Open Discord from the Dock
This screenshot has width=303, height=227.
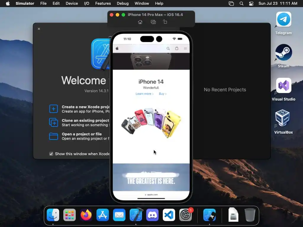coord(152,215)
